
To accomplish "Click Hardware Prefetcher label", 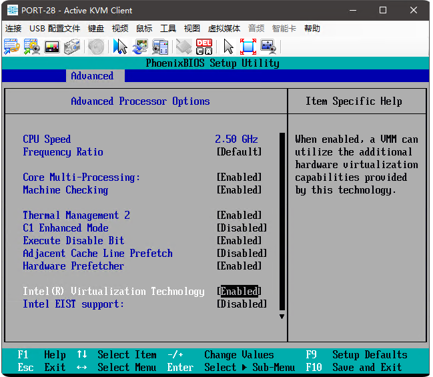I will coord(73,266).
